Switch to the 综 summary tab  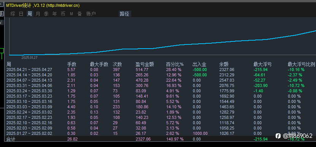(x=13, y=14)
